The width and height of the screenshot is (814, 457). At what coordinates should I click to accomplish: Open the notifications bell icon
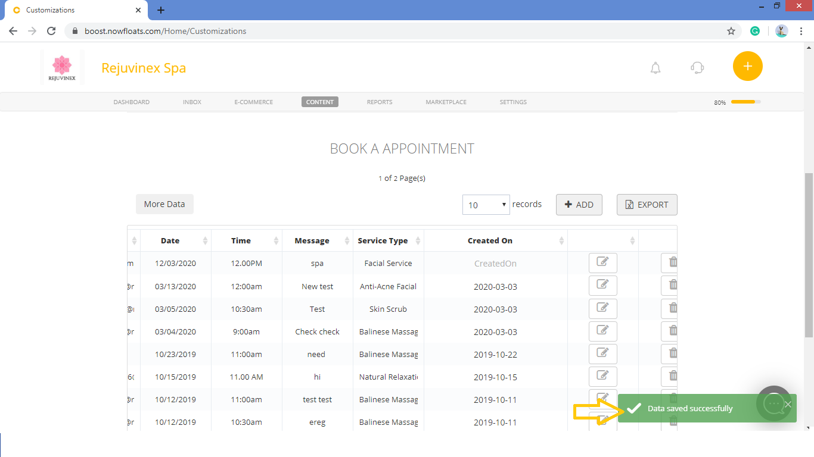pyautogui.click(x=655, y=68)
